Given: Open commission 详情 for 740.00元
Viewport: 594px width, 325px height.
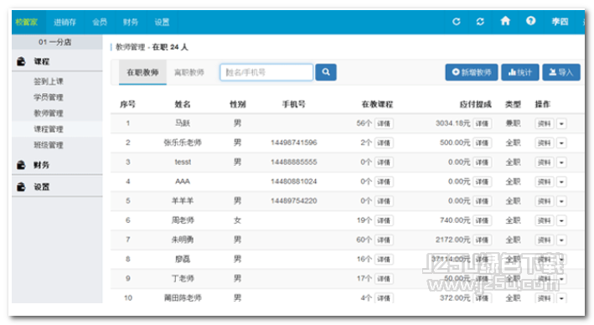Looking at the screenshot, I should (x=482, y=220).
